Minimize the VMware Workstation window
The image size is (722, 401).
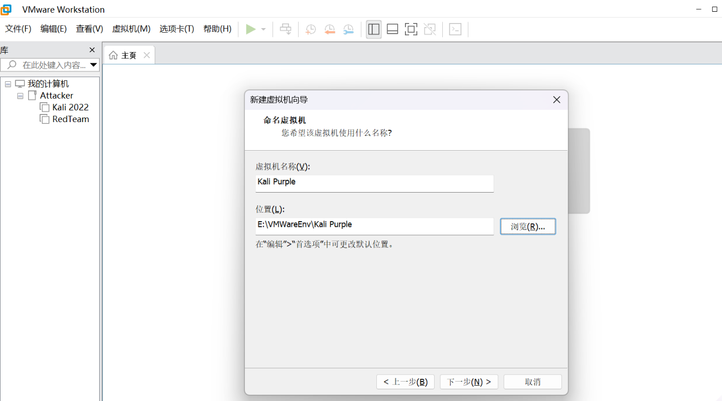(699, 9)
